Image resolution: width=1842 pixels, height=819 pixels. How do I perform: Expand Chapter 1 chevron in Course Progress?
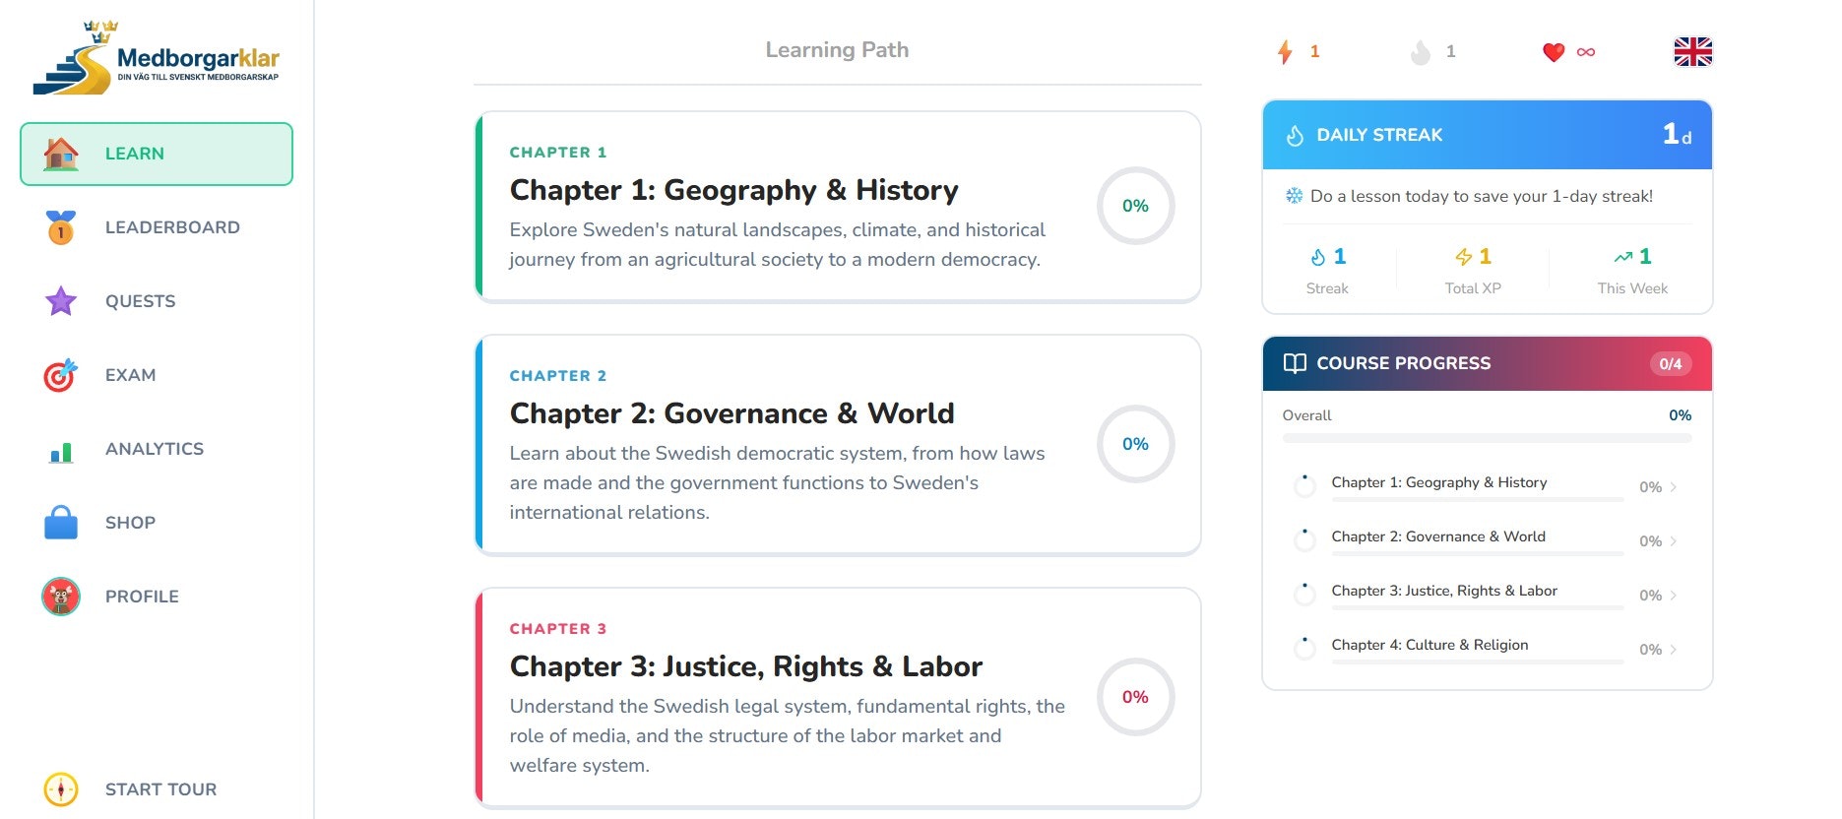click(x=1674, y=487)
